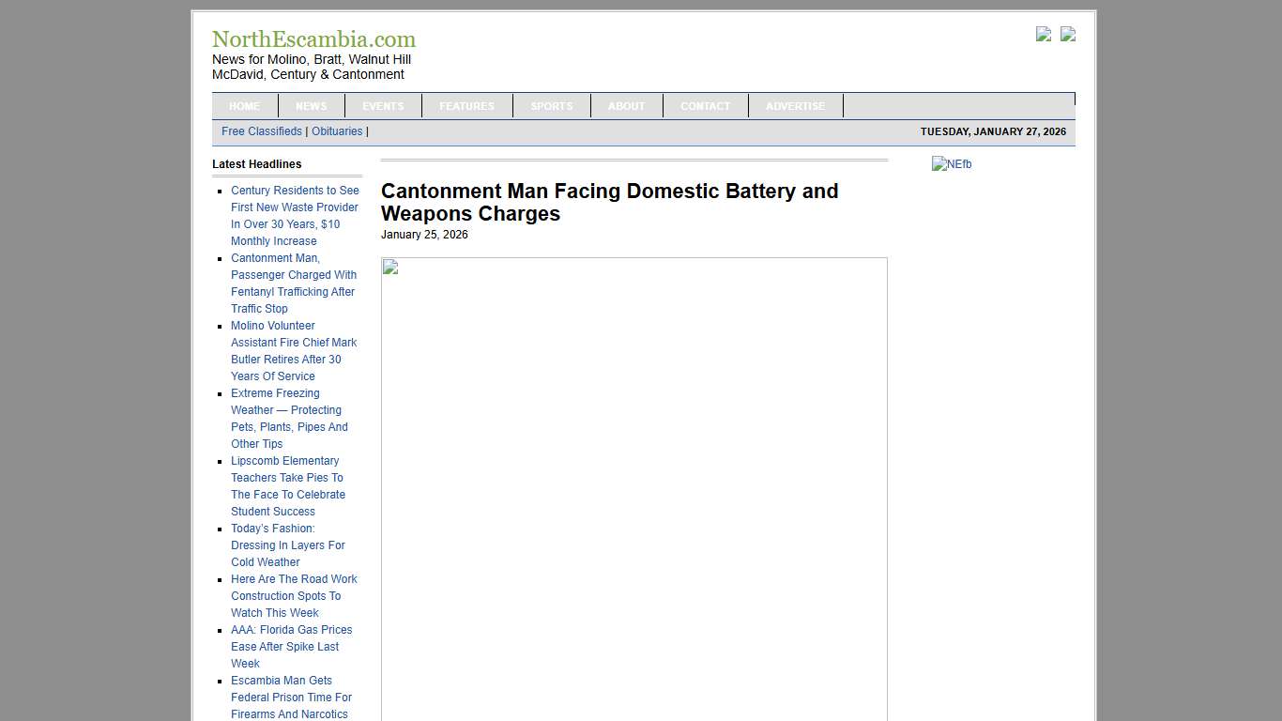Switch to the NEWS tab
This screenshot has width=1282, height=721.
[x=311, y=105]
